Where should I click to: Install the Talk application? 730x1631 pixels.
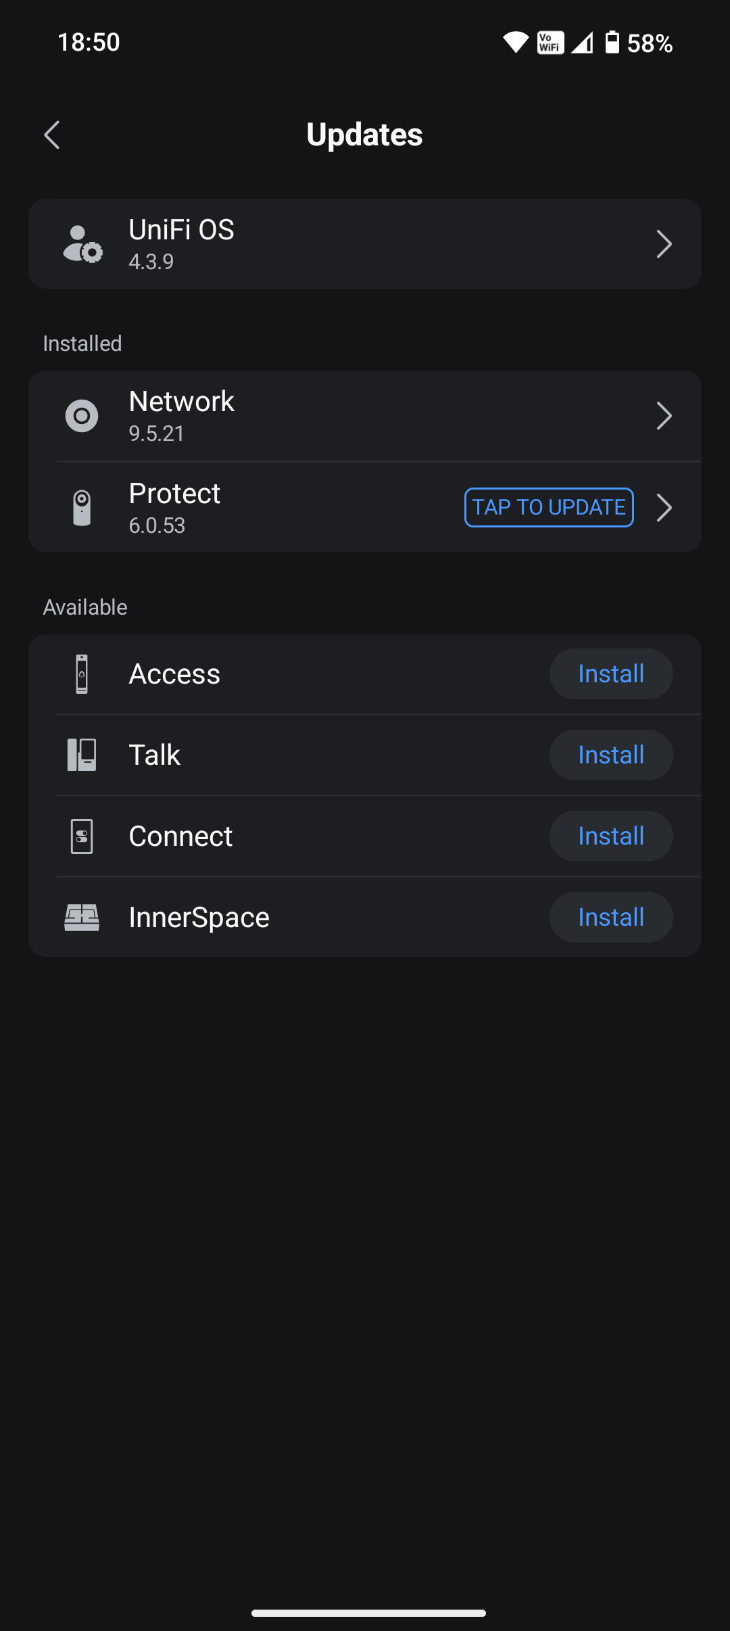click(x=610, y=755)
